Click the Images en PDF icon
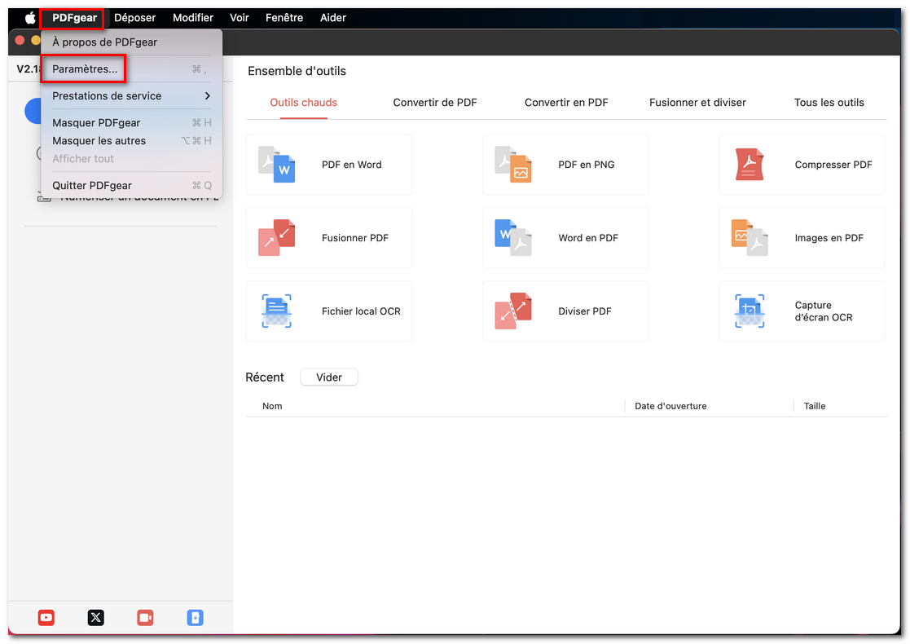 750,238
